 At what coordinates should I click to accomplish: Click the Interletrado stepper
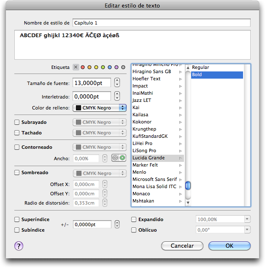pyautogui.click(x=117, y=96)
